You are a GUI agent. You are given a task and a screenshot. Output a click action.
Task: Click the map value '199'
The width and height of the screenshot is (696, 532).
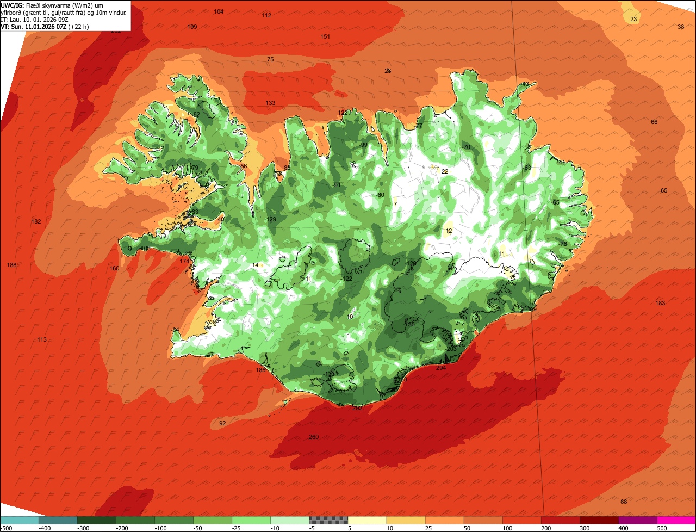(192, 27)
